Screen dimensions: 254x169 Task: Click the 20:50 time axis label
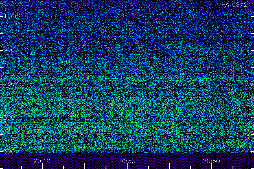212,161
